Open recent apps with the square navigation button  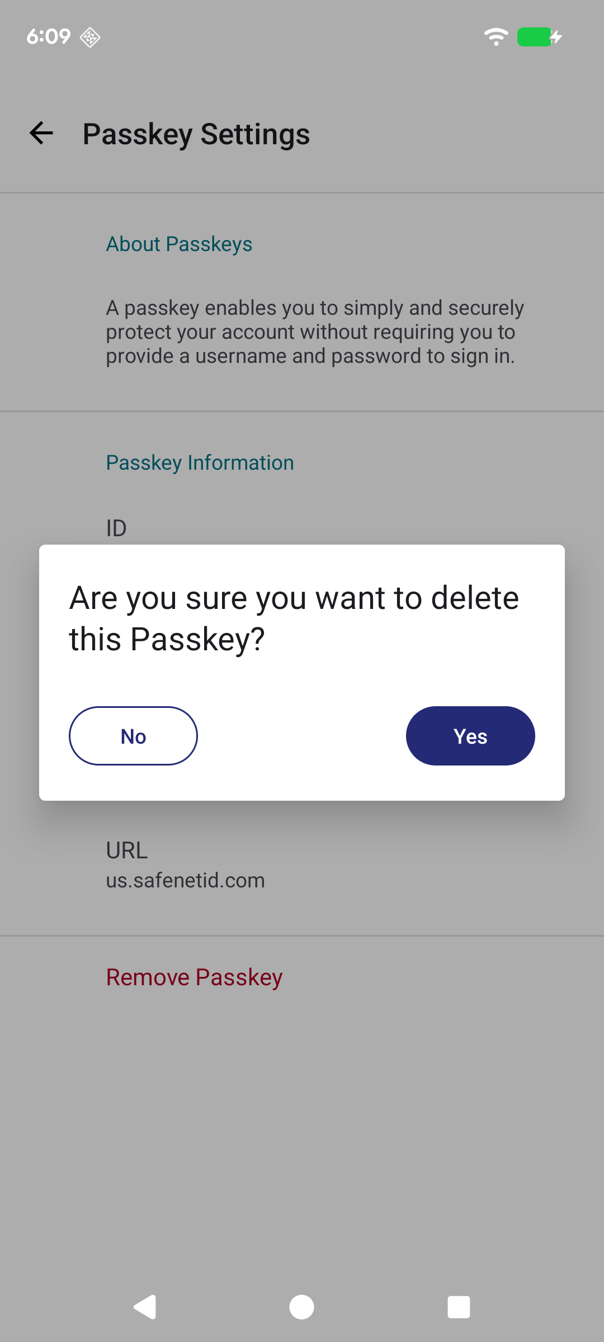458,1307
